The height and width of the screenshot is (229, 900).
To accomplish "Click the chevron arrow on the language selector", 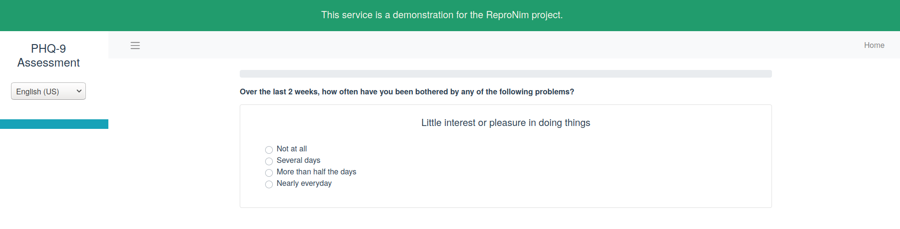I will 79,91.
